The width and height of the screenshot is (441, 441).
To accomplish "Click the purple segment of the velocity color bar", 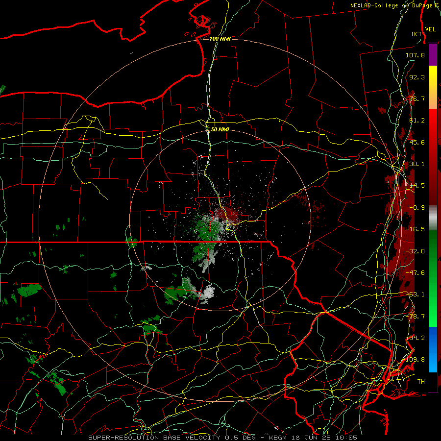I will coord(433,54).
